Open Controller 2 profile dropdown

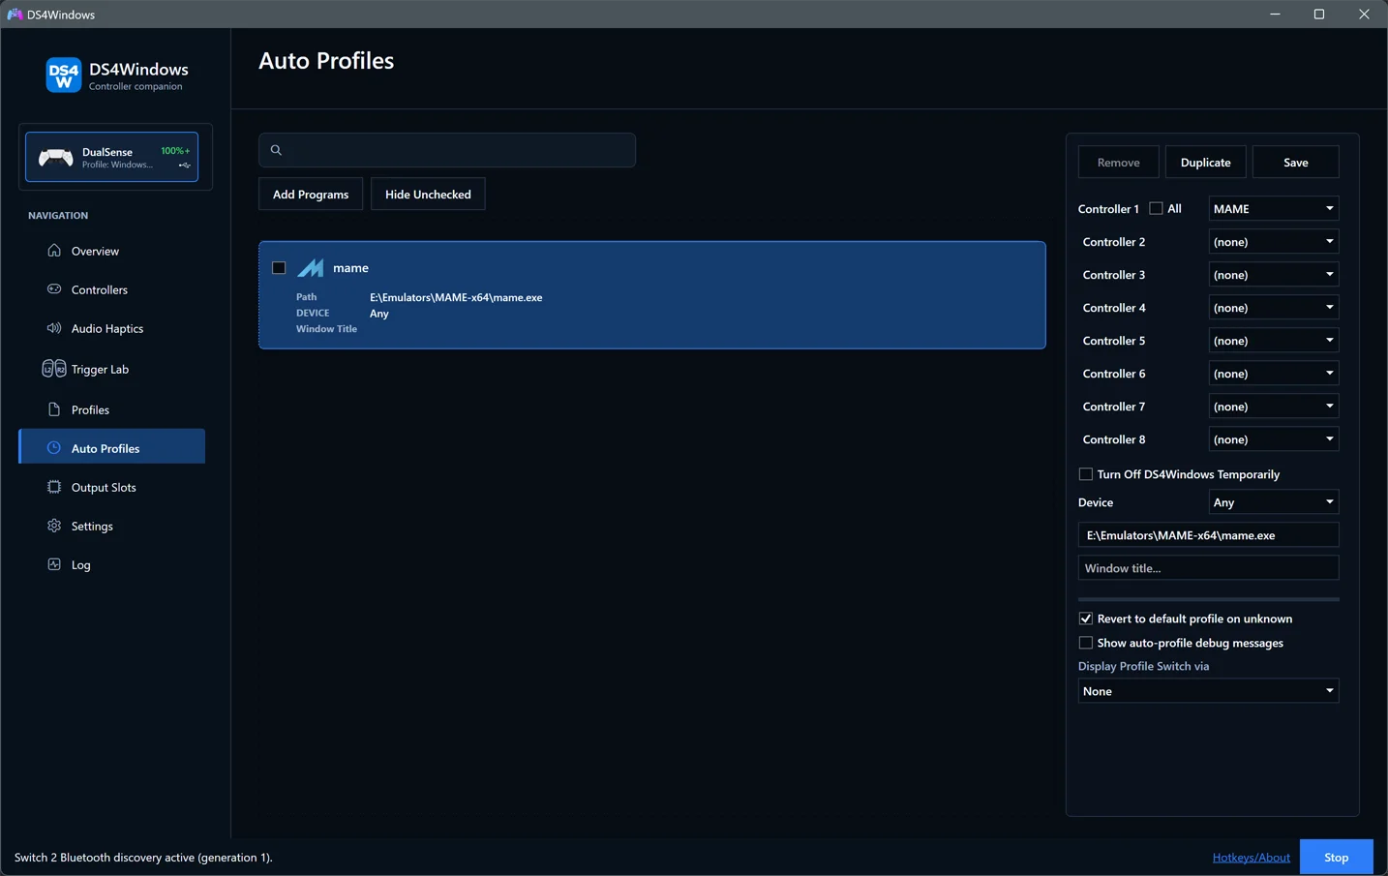(x=1274, y=242)
